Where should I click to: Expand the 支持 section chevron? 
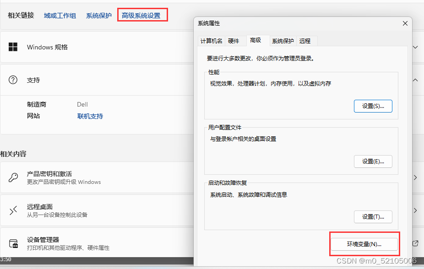(414, 80)
